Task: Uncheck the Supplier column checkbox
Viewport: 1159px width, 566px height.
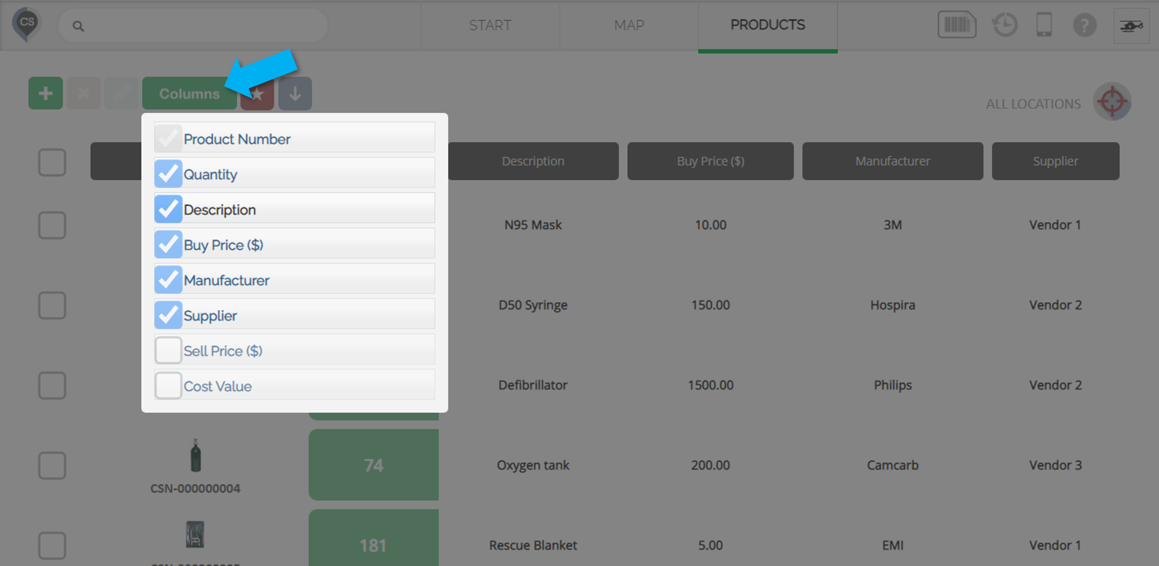Action: pyautogui.click(x=168, y=315)
